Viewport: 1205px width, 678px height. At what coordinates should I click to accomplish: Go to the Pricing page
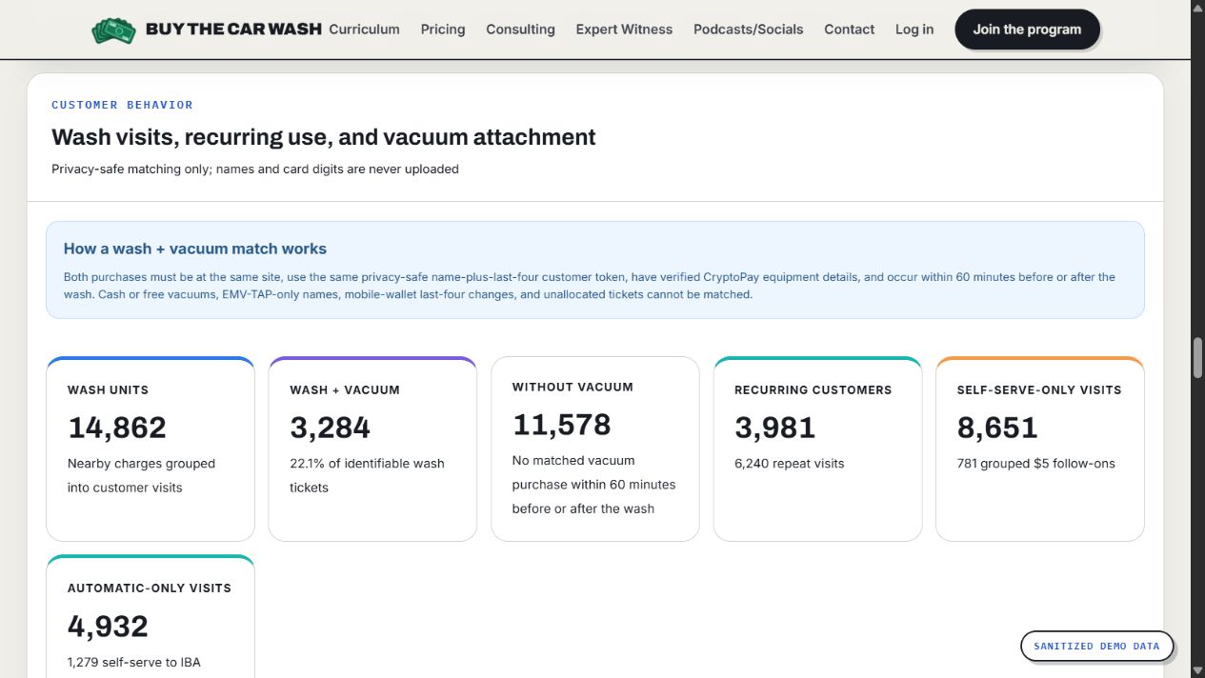point(443,30)
